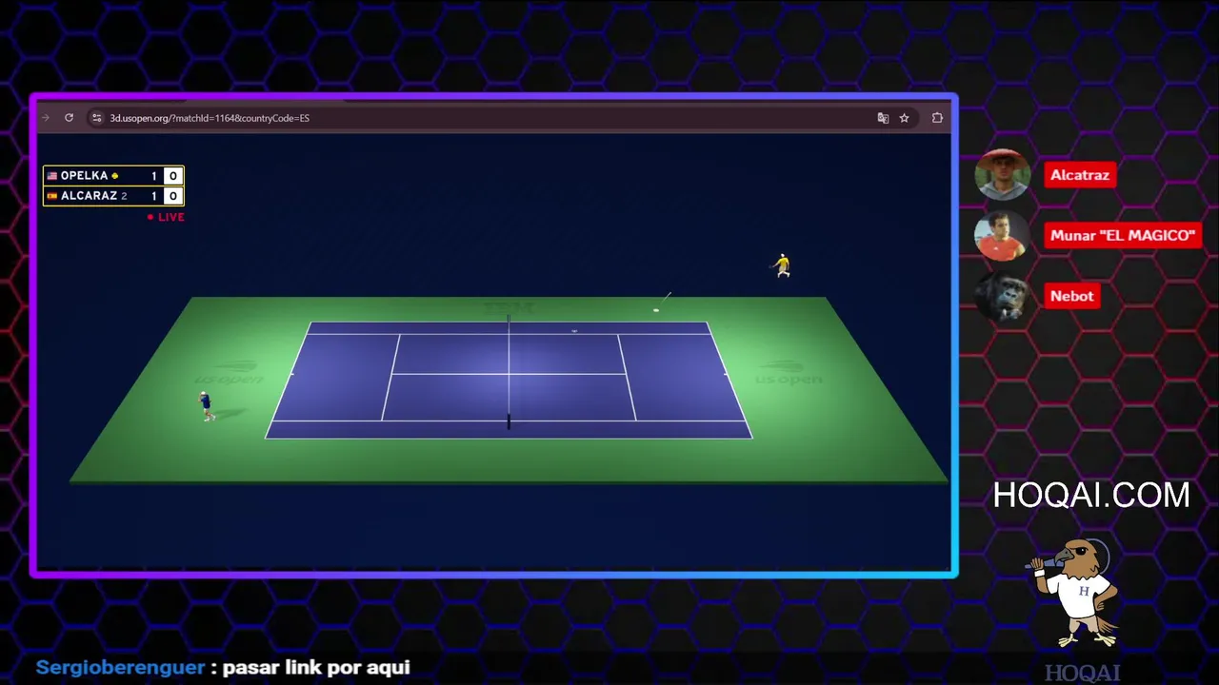Click the browser forward arrow
This screenshot has width=1219, height=685.
pyautogui.click(x=46, y=118)
